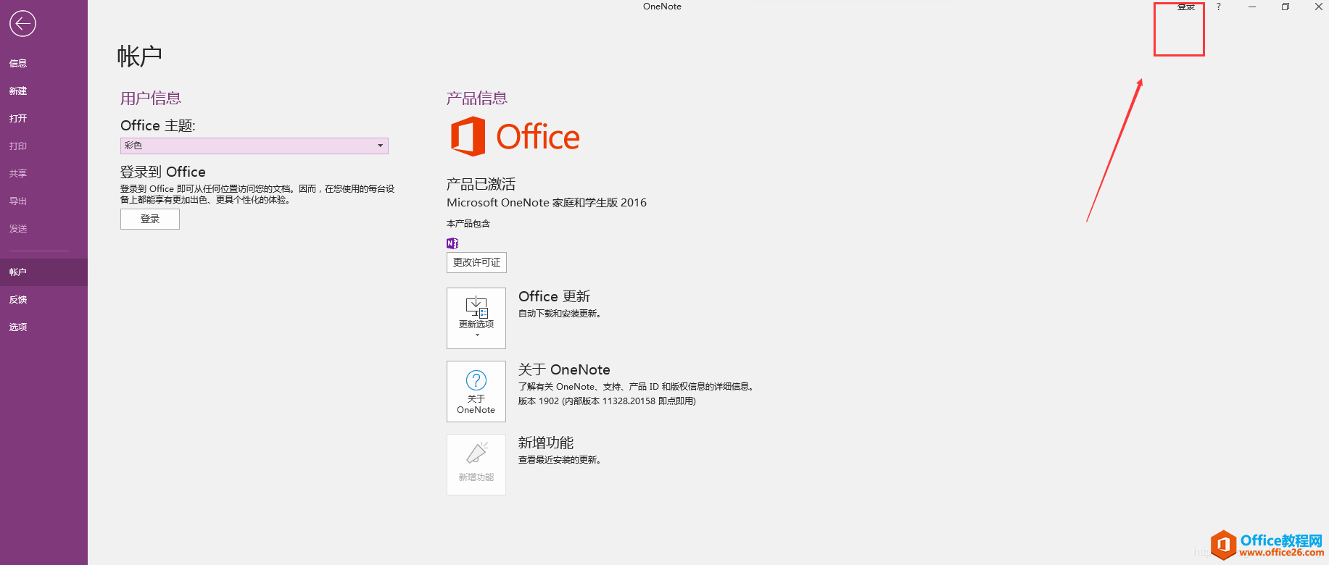Click the OneNote product icon under 本产品包含
1329x565 pixels.
(452, 243)
